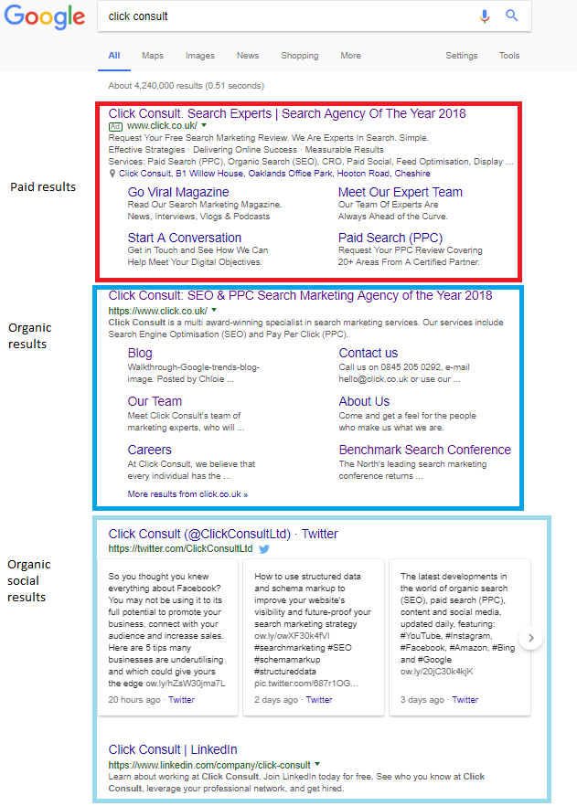Open the Our Team sitelink
This screenshot has height=806, width=577.
click(155, 401)
